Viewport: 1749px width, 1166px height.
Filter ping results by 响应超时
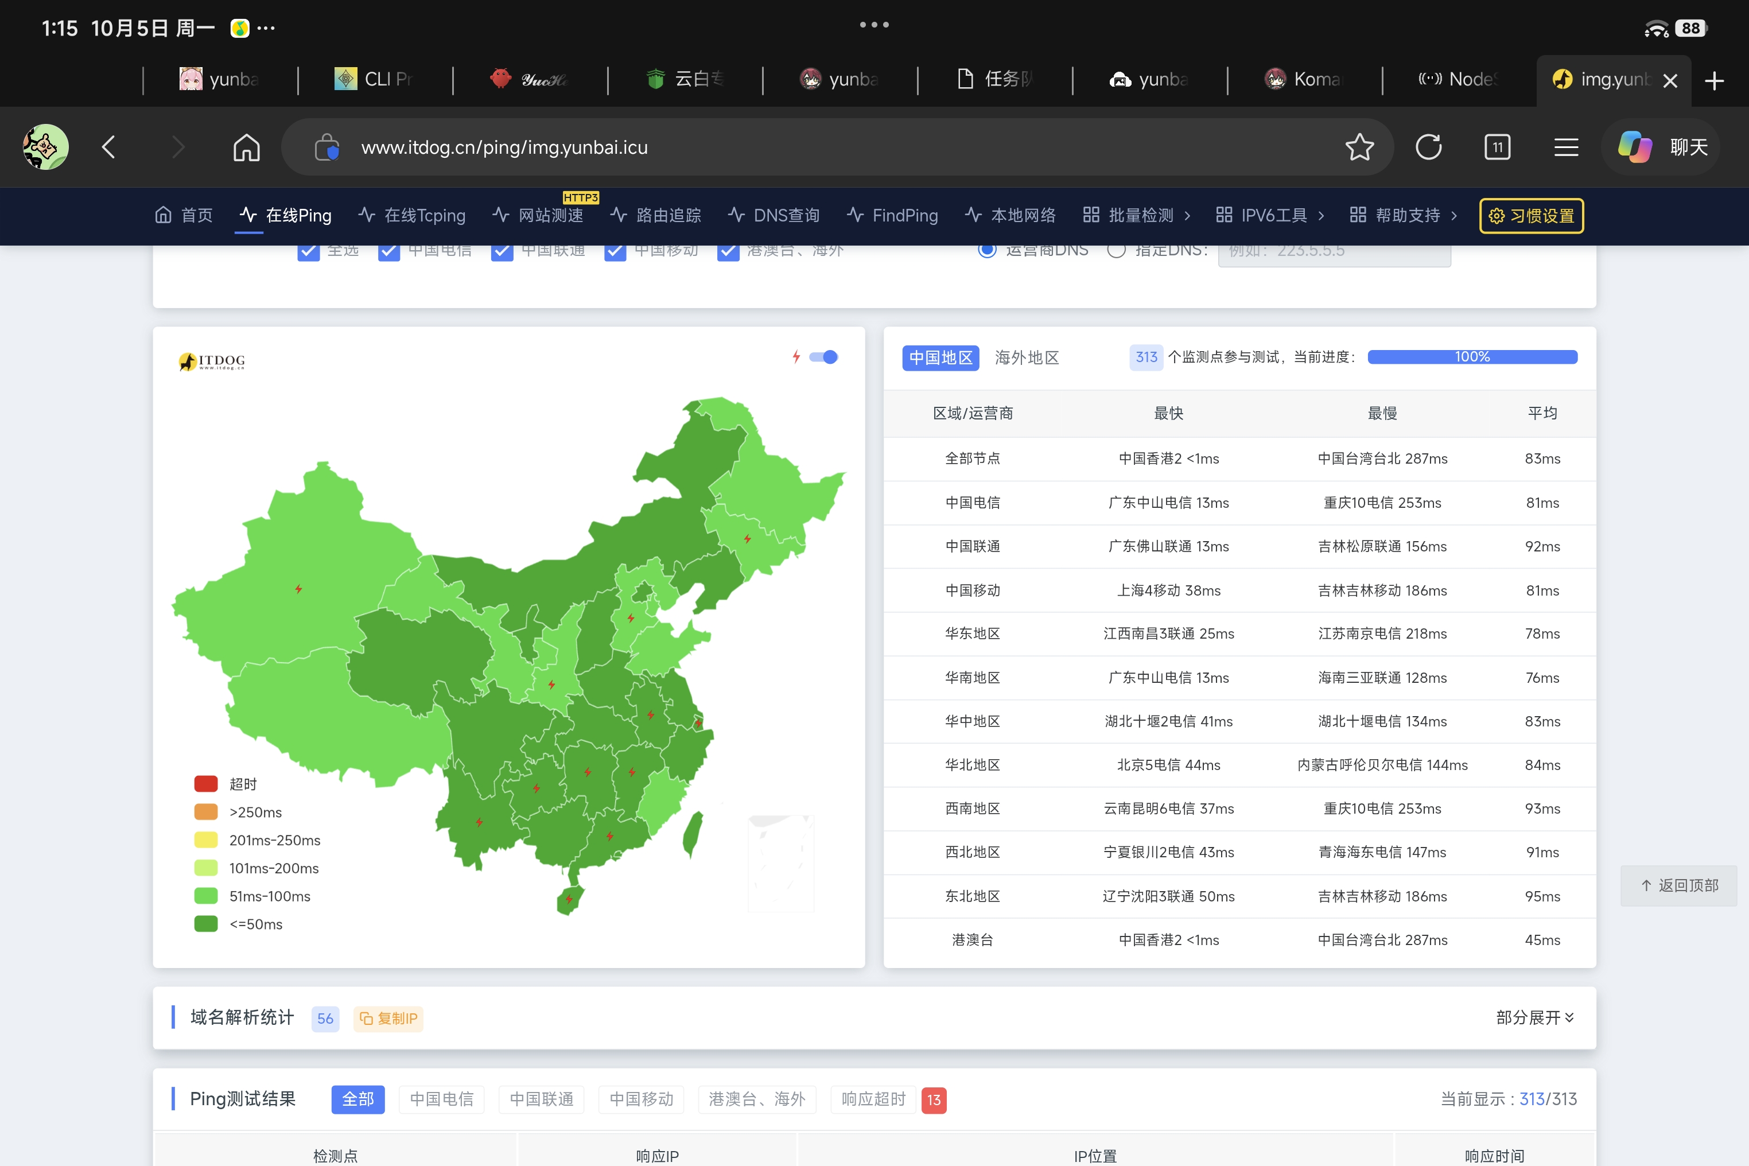874,1099
